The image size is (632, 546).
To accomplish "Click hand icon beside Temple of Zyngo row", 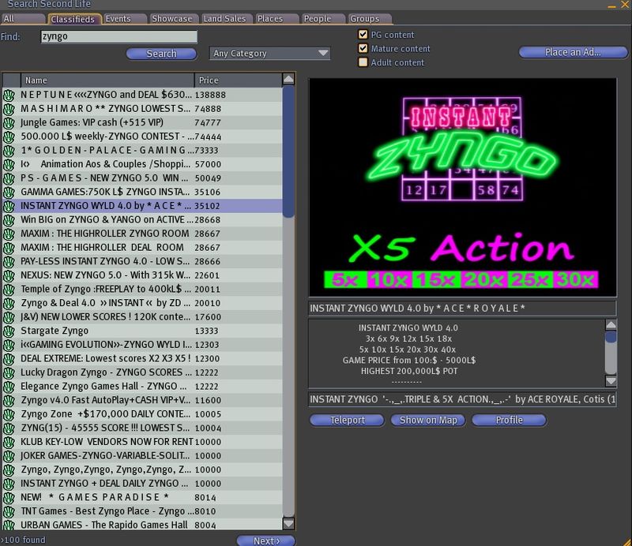I will tap(9, 290).
